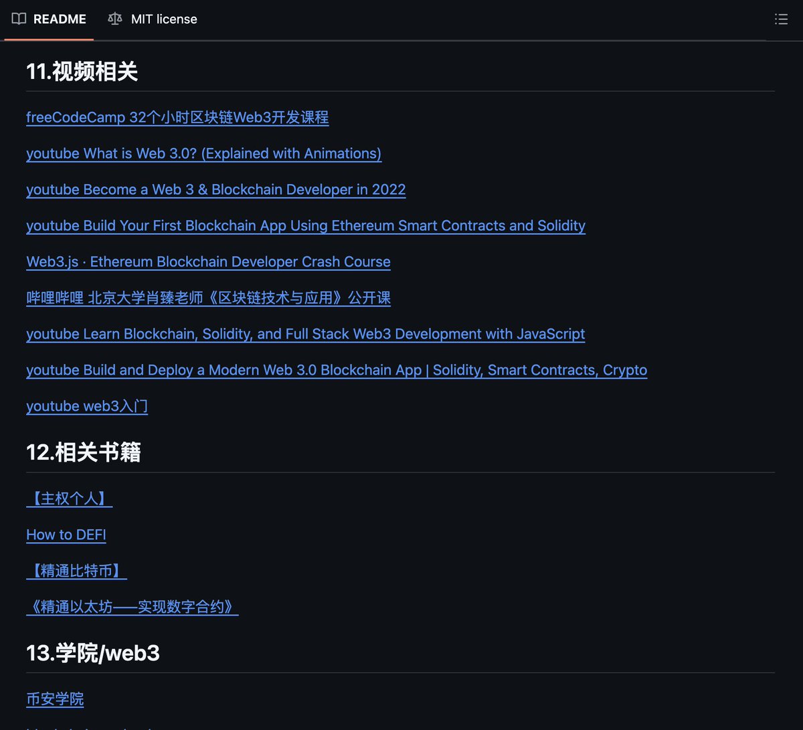Open Build and Deploy a Modern Web 3.0 link
This screenshot has height=730, width=803.
tap(337, 370)
